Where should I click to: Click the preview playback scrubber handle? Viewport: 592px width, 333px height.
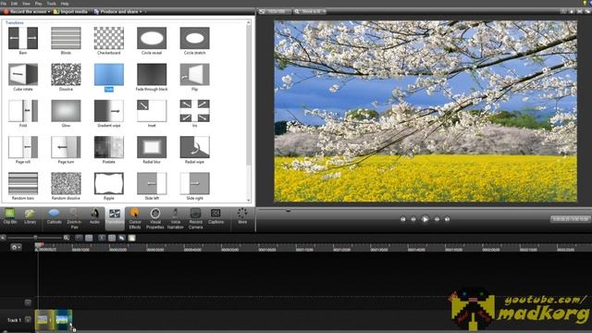tap(288, 211)
